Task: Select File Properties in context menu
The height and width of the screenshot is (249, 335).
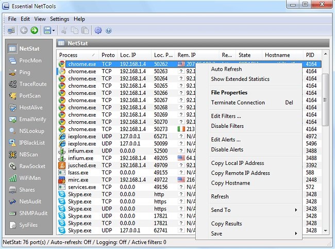Action: pyautogui.click(x=255, y=93)
